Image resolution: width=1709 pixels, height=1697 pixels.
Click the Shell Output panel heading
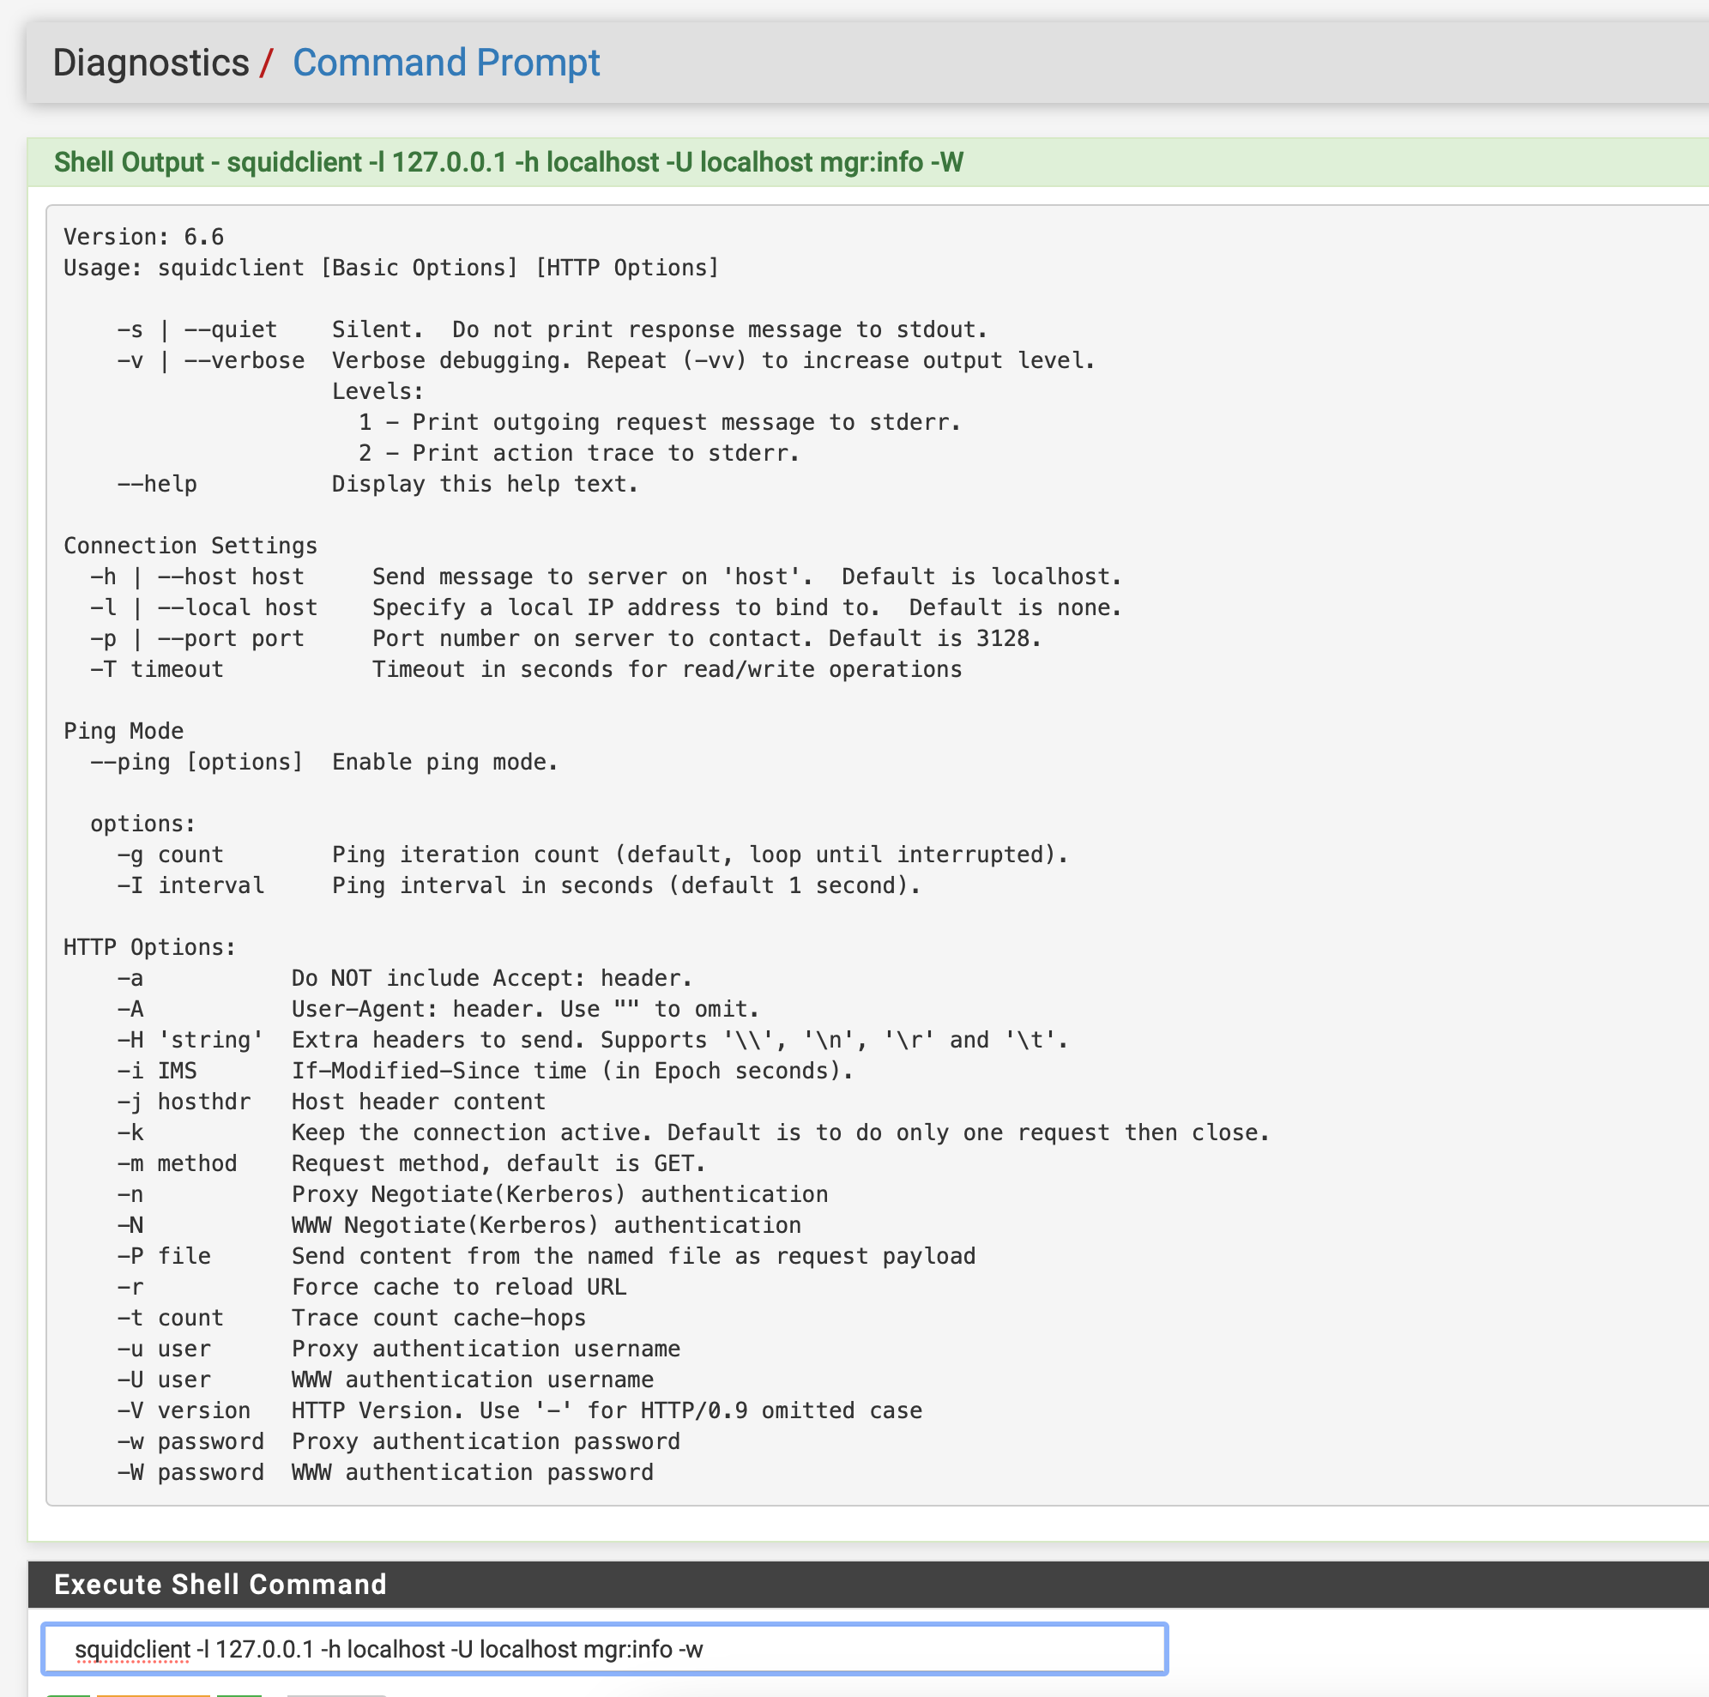tap(509, 163)
